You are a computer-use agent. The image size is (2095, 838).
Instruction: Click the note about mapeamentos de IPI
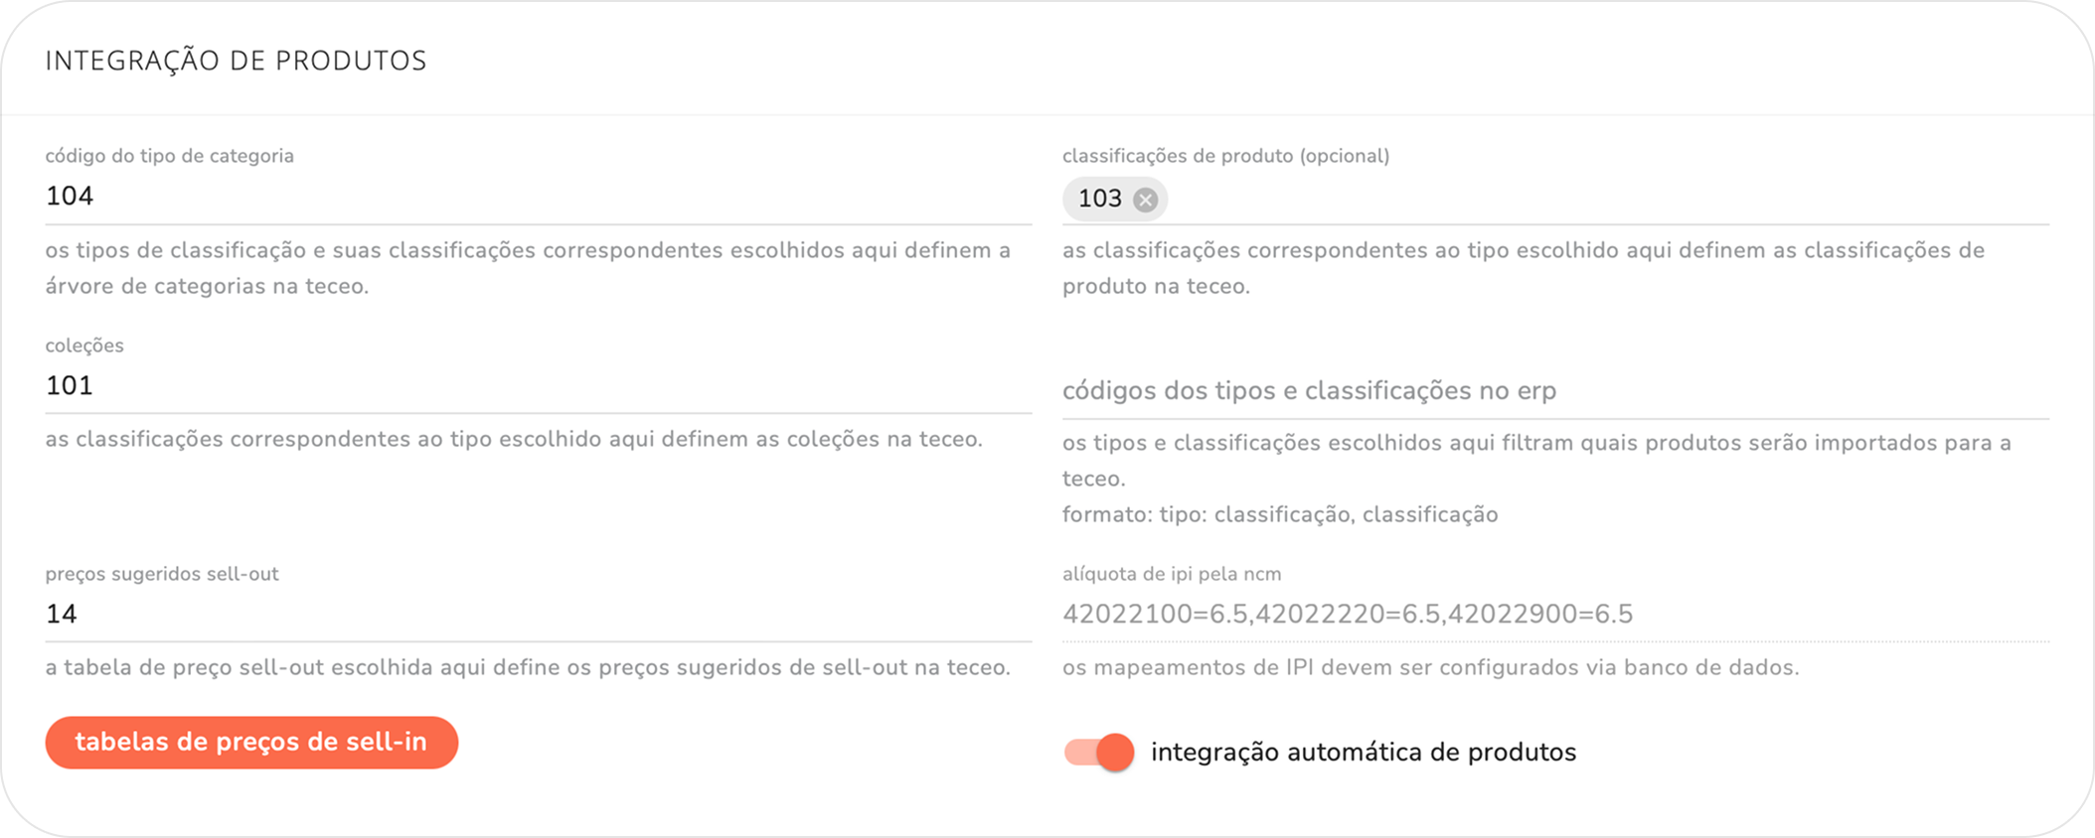coord(1430,667)
